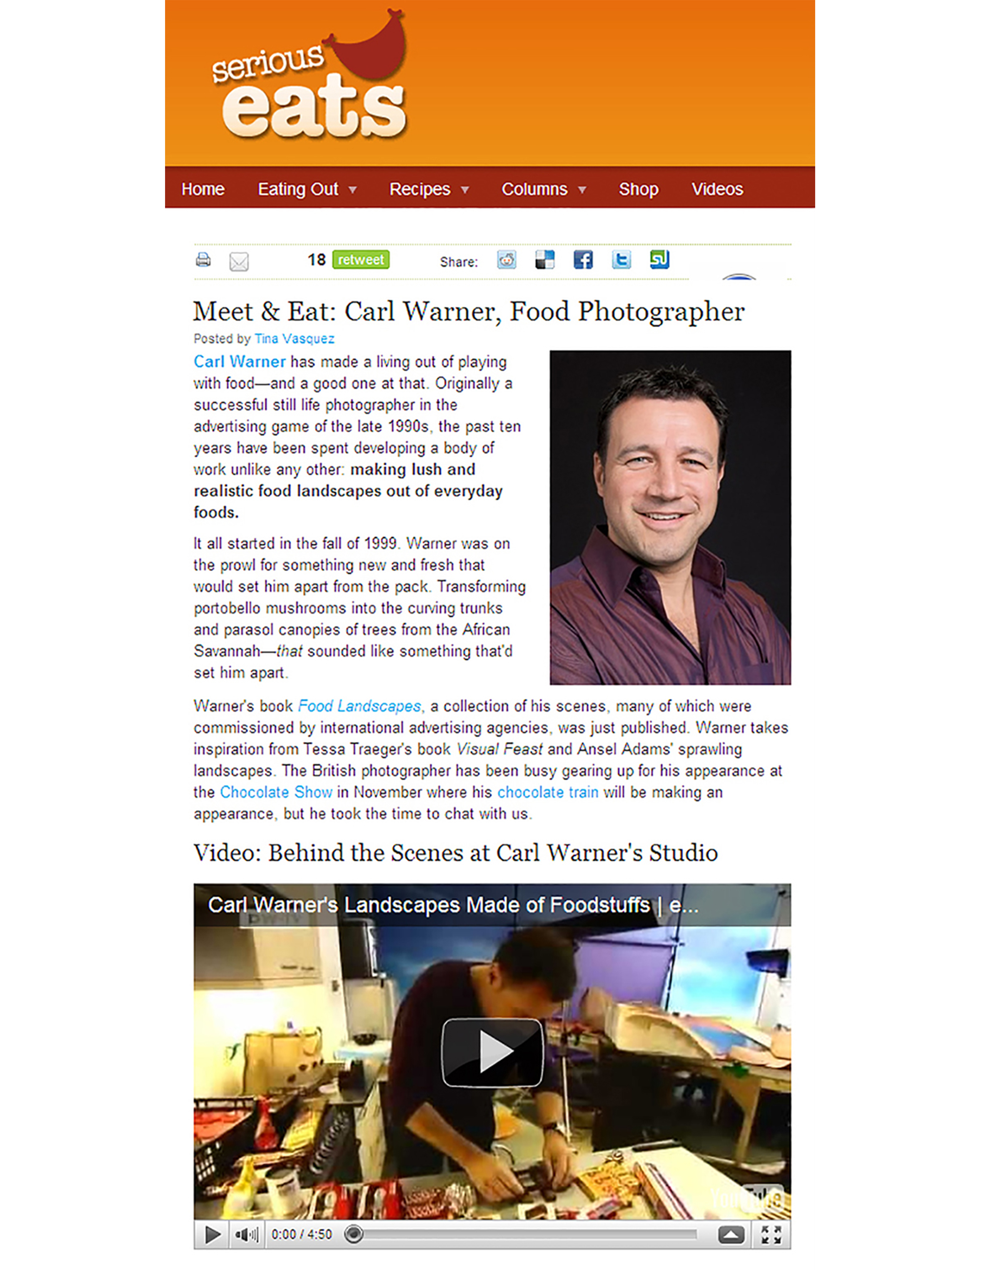This screenshot has height=1270, width=981.
Task: Open the Videos menu item
Action: pos(717,189)
